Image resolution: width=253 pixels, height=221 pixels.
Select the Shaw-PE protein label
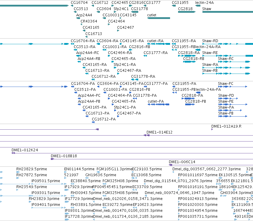[x=226, y=101]
